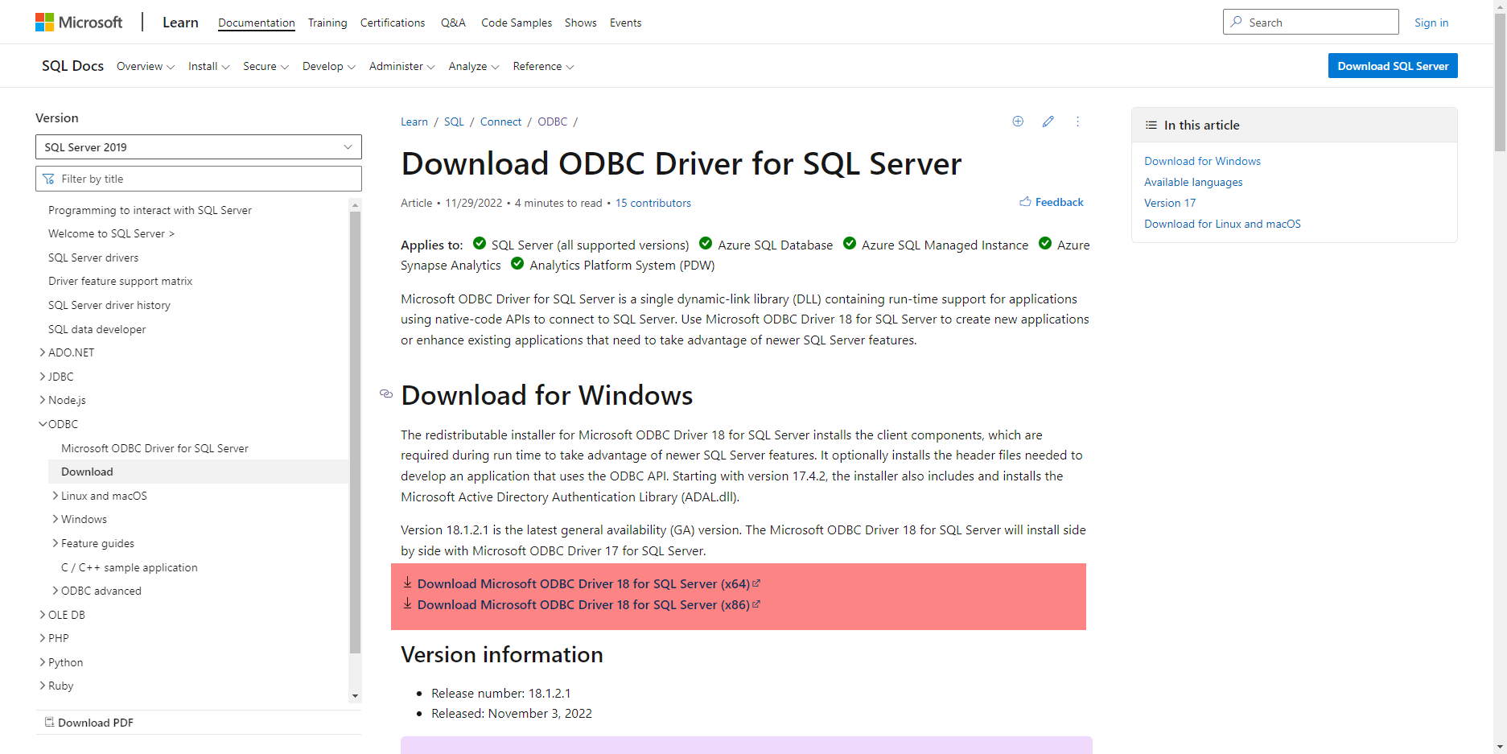Collapse the ODBC tree node
1507x754 pixels.
point(43,424)
